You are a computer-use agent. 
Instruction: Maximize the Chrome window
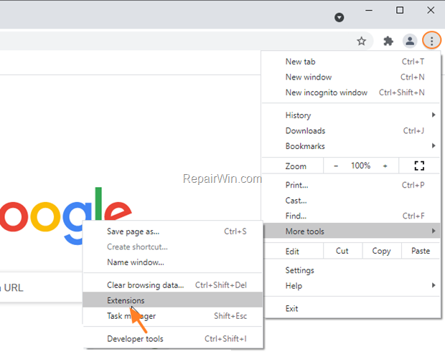[400, 11]
